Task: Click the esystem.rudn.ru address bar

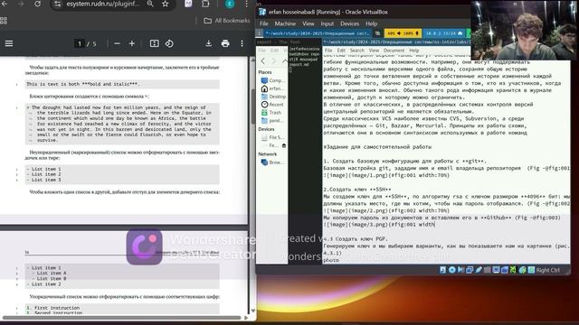Action: pyautogui.click(x=102, y=4)
